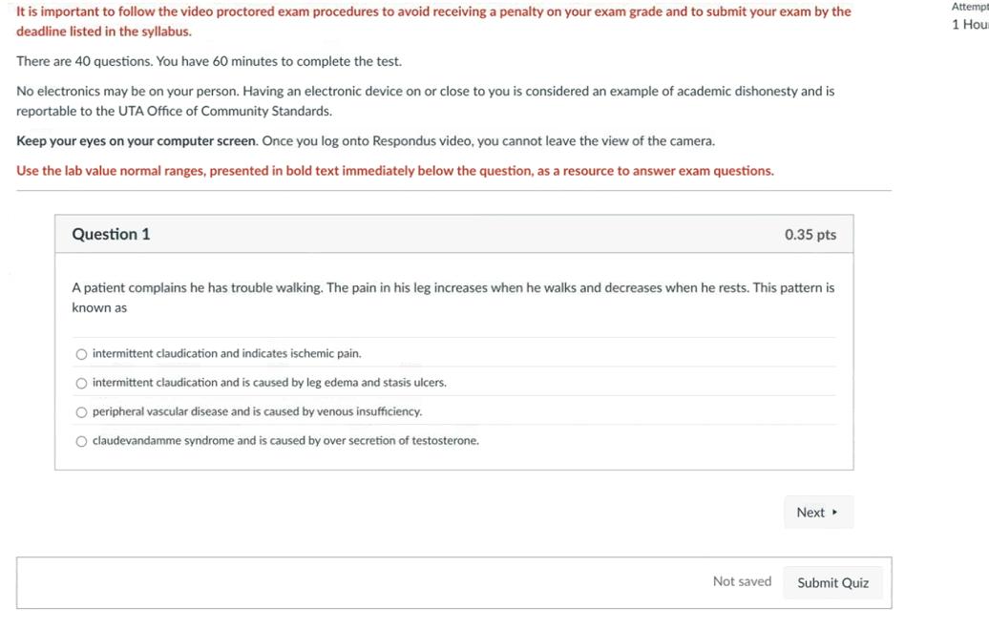Click the Respondus video camera sentence
The image size is (989, 630).
[488, 141]
